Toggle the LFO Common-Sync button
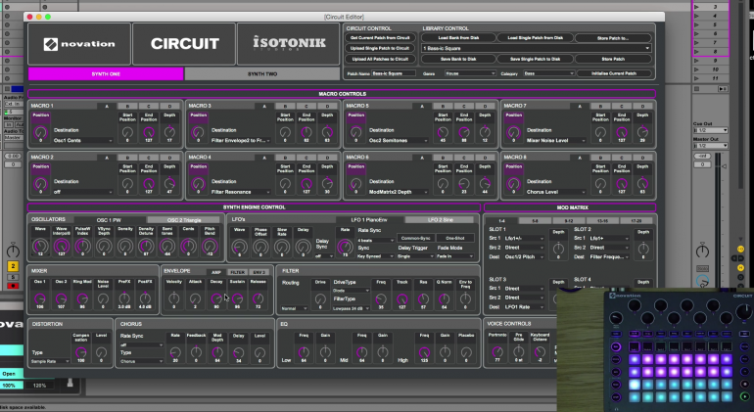The width and height of the screenshot is (754, 412). tap(415, 238)
